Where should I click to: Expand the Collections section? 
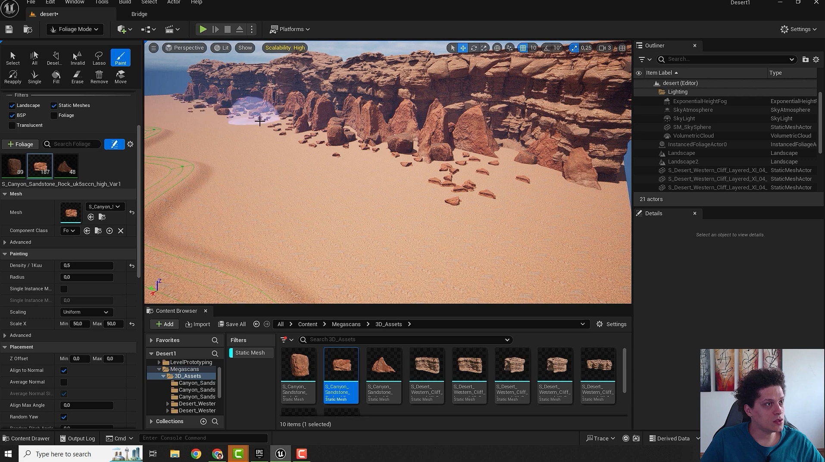(151, 421)
